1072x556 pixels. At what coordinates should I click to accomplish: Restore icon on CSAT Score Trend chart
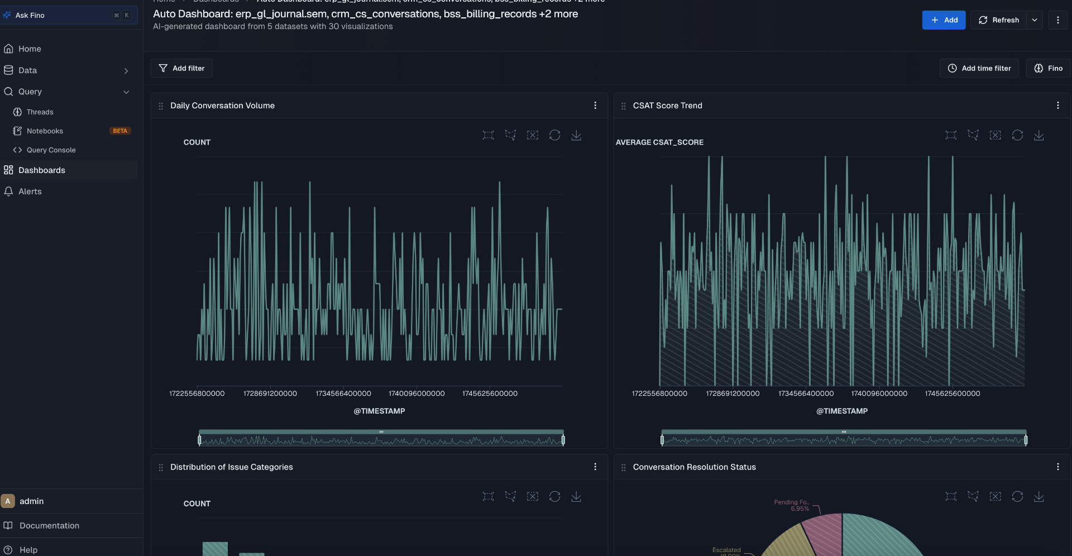pyautogui.click(x=1017, y=135)
